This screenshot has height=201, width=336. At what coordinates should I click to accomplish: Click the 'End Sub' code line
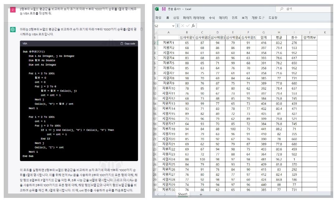[x=28, y=156]
